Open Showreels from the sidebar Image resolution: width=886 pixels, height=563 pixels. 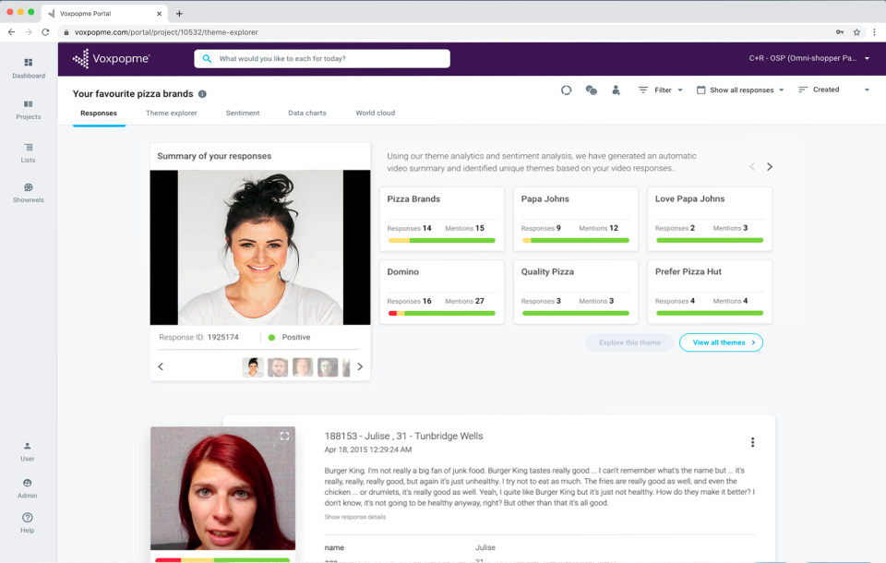(28, 191)
